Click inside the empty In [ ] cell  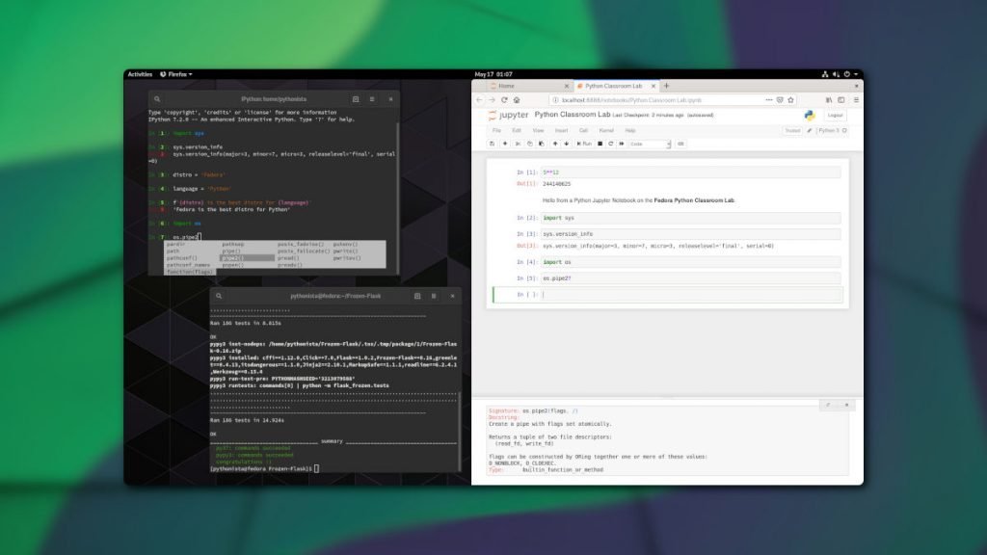[675, 295]
